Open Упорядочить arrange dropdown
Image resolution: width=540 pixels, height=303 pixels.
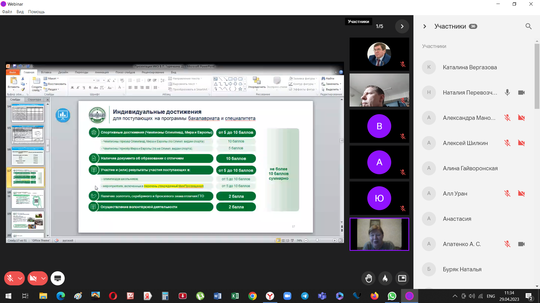coord(257,83)
